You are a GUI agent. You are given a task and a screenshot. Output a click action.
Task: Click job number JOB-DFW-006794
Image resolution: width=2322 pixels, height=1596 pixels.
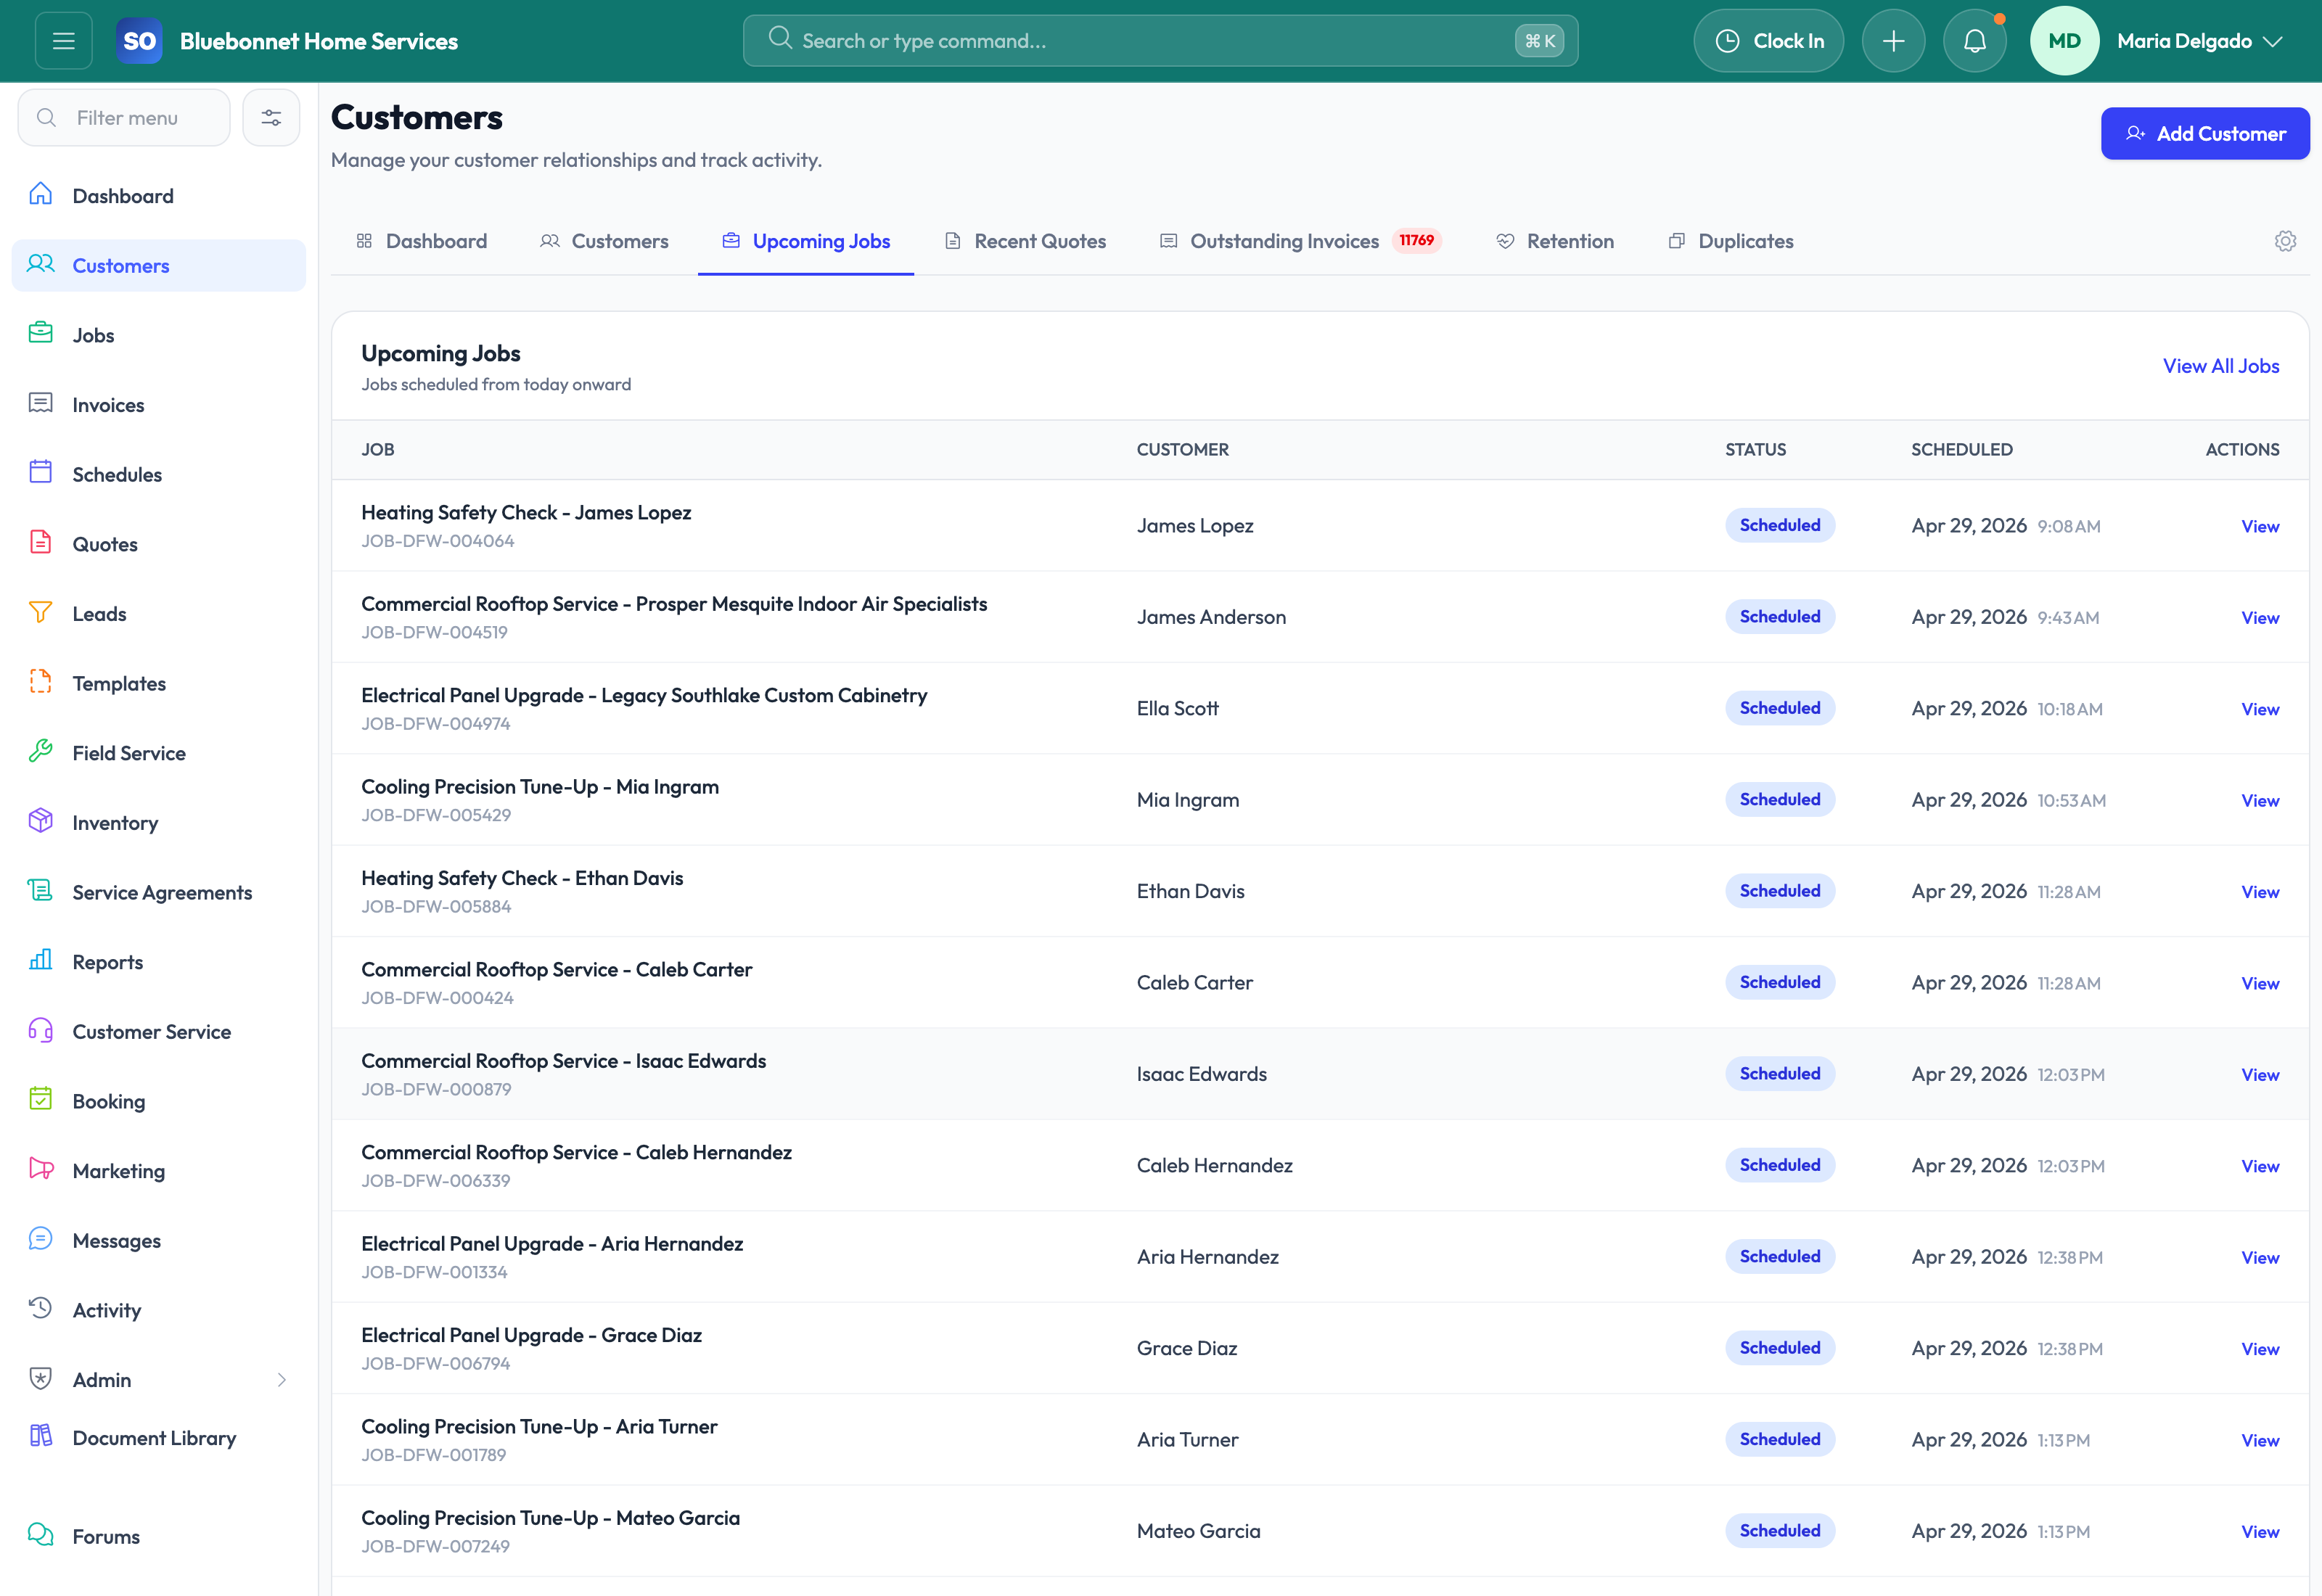pyautogui.click(x=435, y=1364)
